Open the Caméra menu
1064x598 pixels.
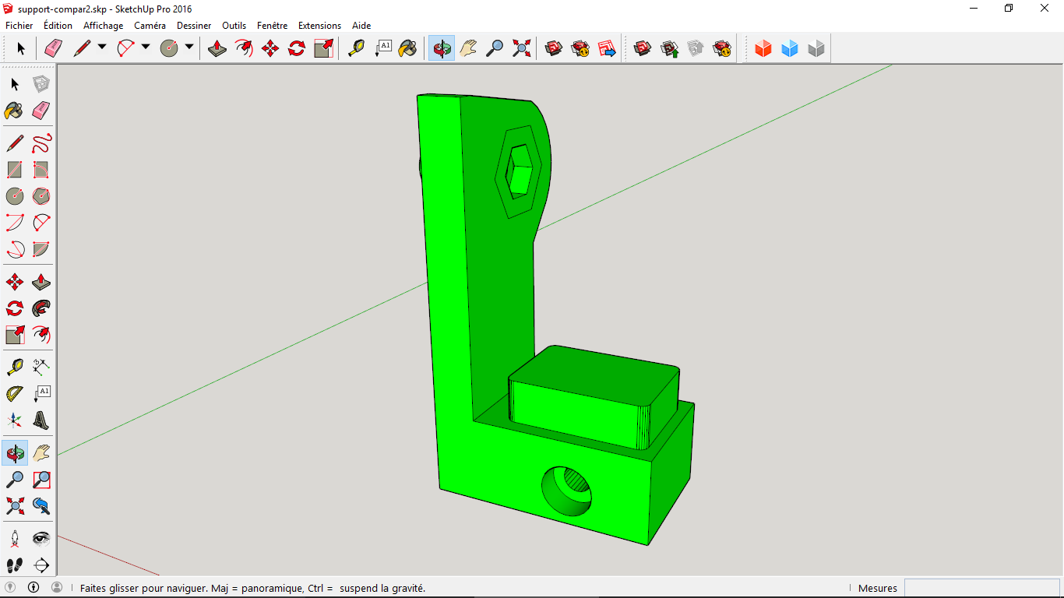[x=150, y=26]
